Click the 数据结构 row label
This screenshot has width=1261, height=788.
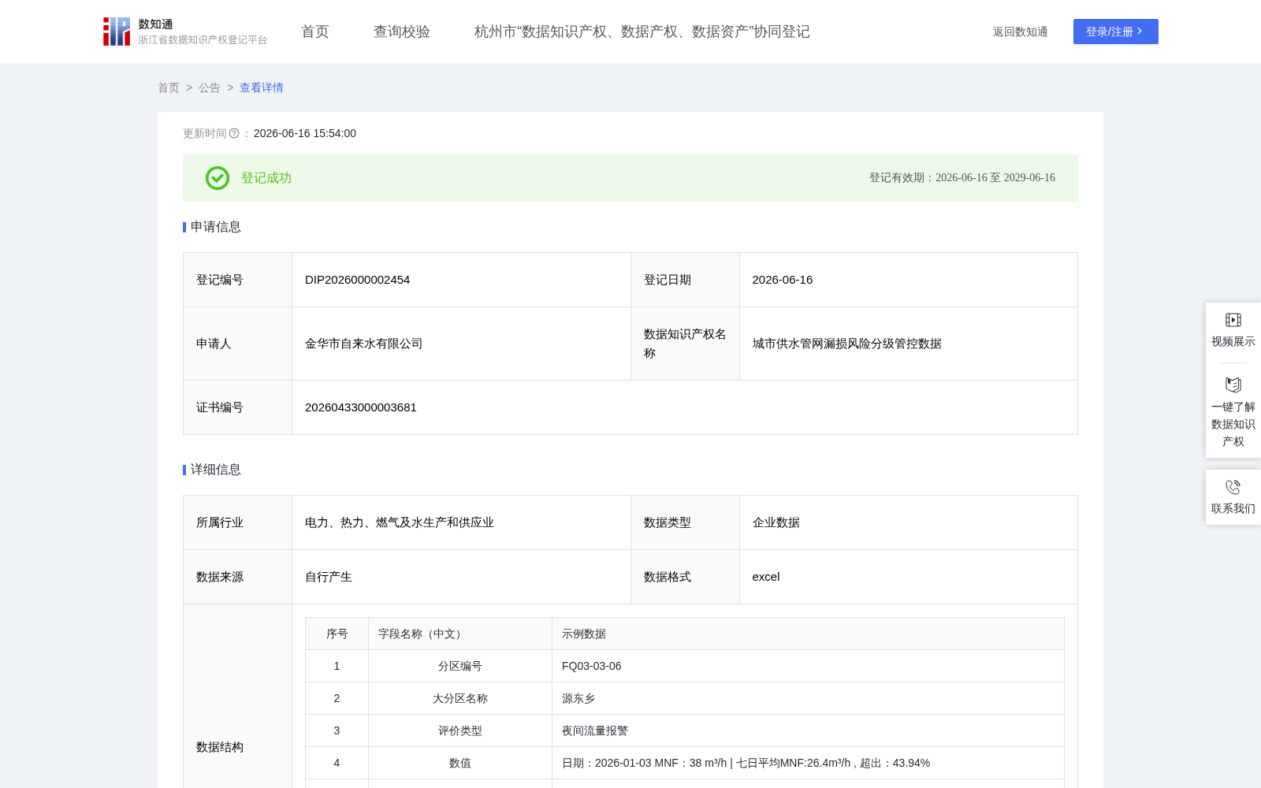click(220, 747)
